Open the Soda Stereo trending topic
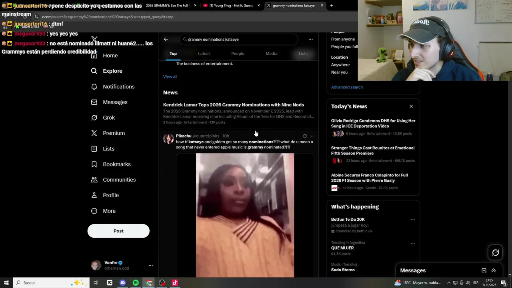Image resolution: width=512 pixels, height=288 pixels. coord(343,270)
